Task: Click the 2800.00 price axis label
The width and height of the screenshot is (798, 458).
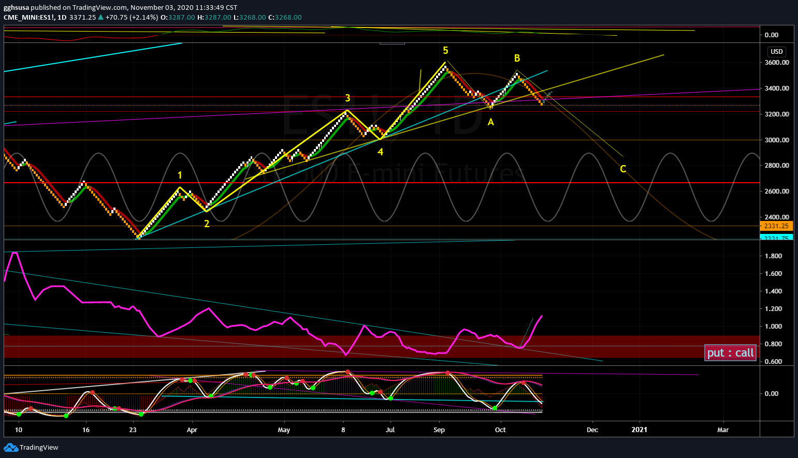Action: coord(777,166)
